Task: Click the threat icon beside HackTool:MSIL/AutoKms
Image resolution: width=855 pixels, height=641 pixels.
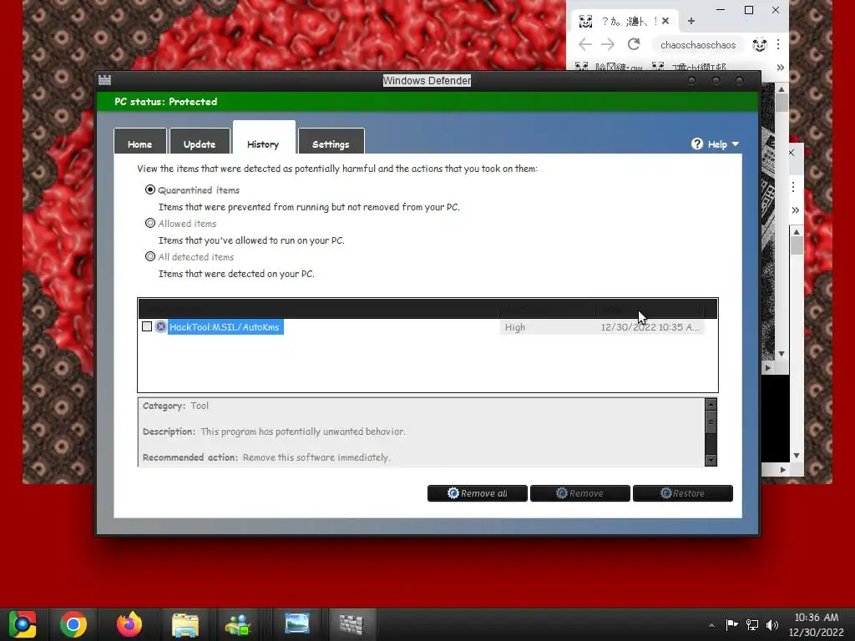Action: pyautogui.click(x=160, y=326)
